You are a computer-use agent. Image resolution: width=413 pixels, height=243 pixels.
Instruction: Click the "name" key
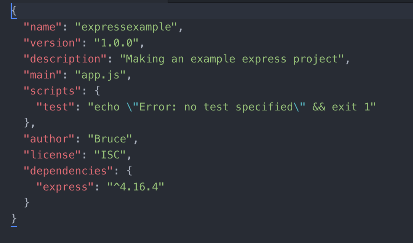click(43, 27)
